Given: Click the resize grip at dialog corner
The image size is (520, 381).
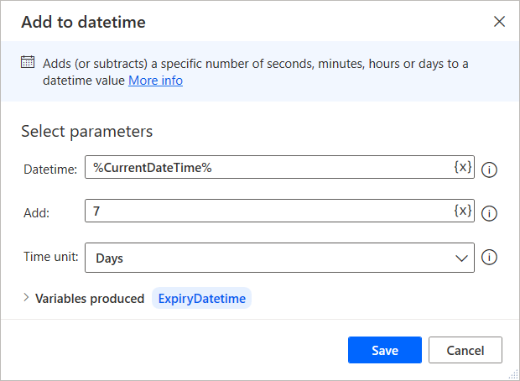Looking at the screenshot, I should pyautogui.click(x=512, y=374).
